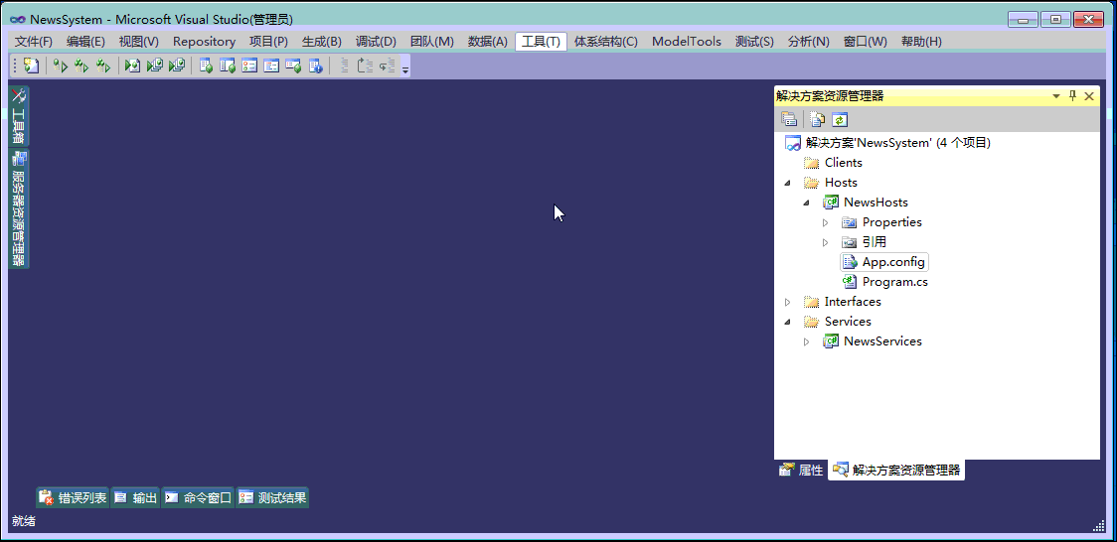Select App.config in the tree

(x=893, y=262)
